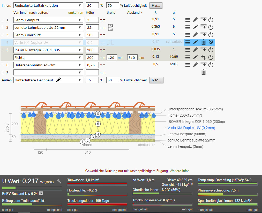
Task: Click the Rsi... button
Action: 156,5
